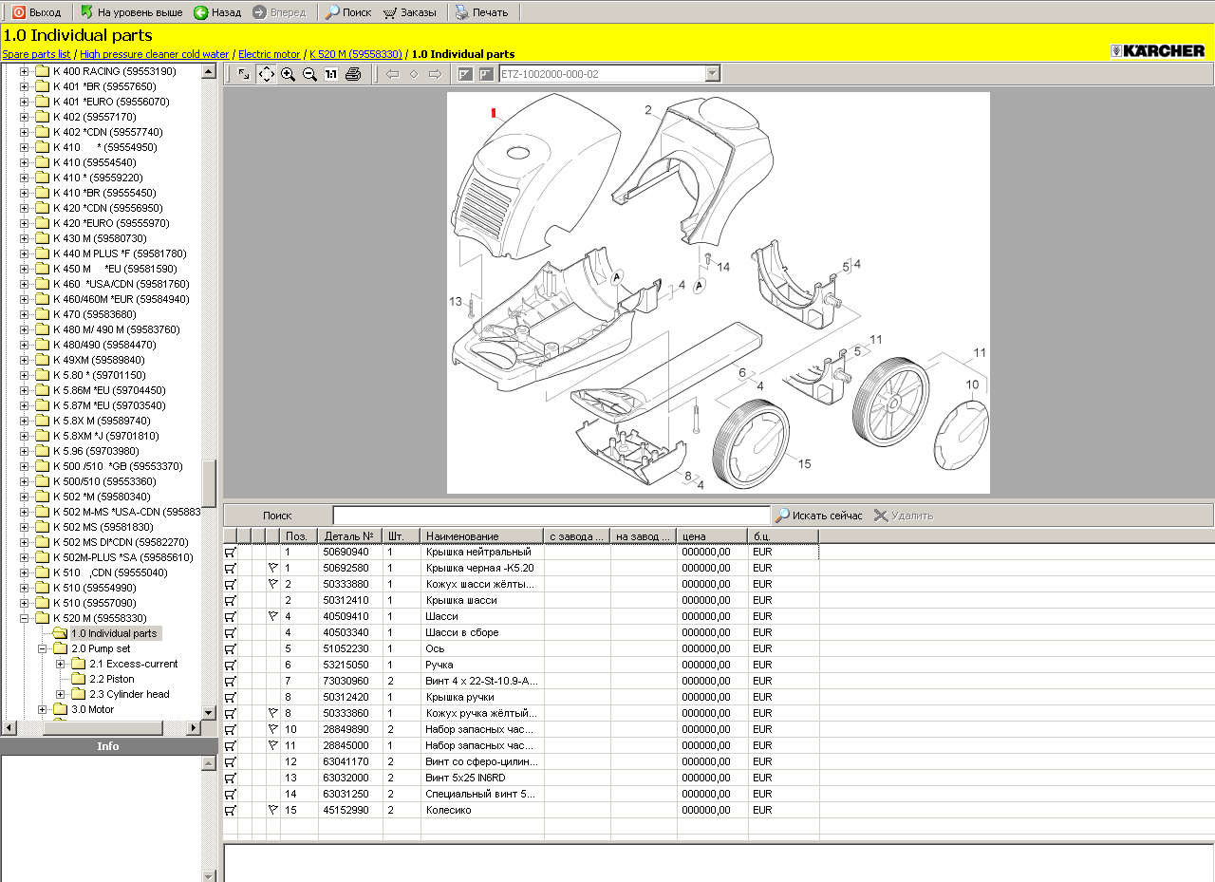Viewport: 1215px width, 882px height.
Task: Expand the K 470 (59583680) node
Action: 24,314
